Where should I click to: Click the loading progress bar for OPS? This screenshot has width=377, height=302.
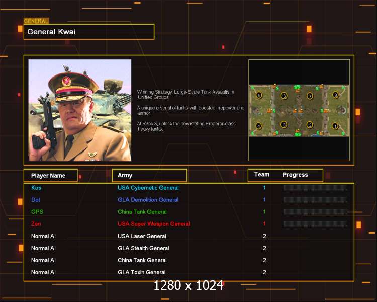tap(315, 212)
